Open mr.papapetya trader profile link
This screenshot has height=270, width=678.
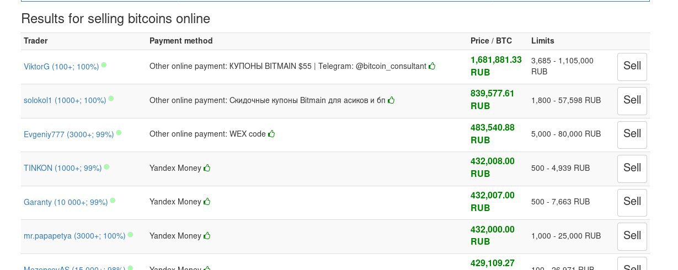pyautogui.click(x=74, y=236)
